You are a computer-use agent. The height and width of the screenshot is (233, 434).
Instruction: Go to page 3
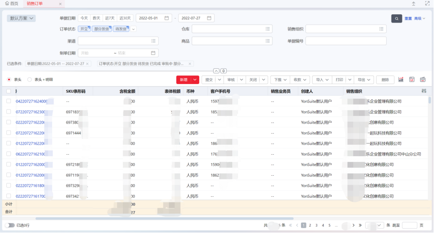(x=316, y=225)
